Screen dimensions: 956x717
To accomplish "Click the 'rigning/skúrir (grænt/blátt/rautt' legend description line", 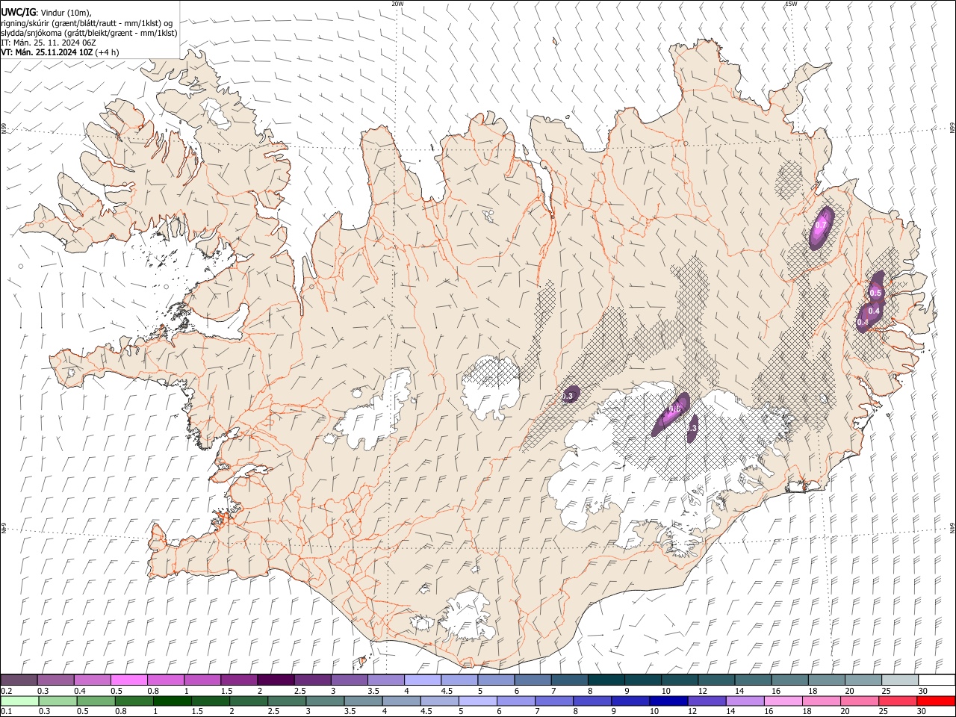I will click(87, 23).
